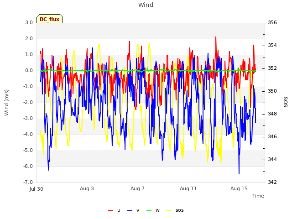Click the 2.0 left axis value
This screenshot has height=219, width=292.
(x=29, y=38)
